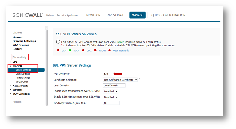Click the SSL VPN sidebar label
Viewport: 236px width, 129px height.
tap(17, 66)
